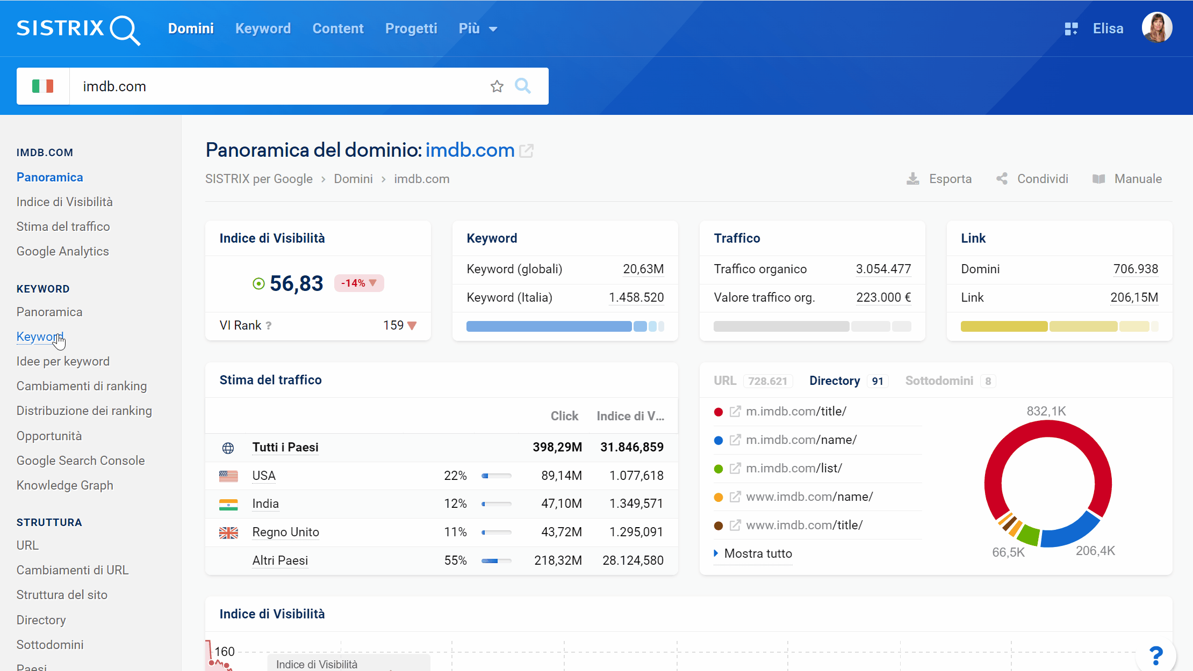This screenshot has height=671, width=1193.
Task: Open external link icon beside the imdb.com title
Action: 527,151
